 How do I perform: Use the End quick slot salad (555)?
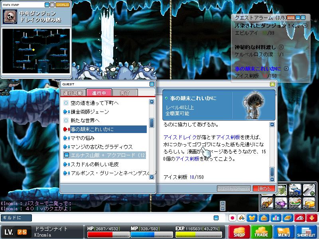[295, 203]
